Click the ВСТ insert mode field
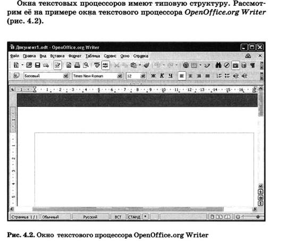Screen dimensions: 288x241 point(118,217)
